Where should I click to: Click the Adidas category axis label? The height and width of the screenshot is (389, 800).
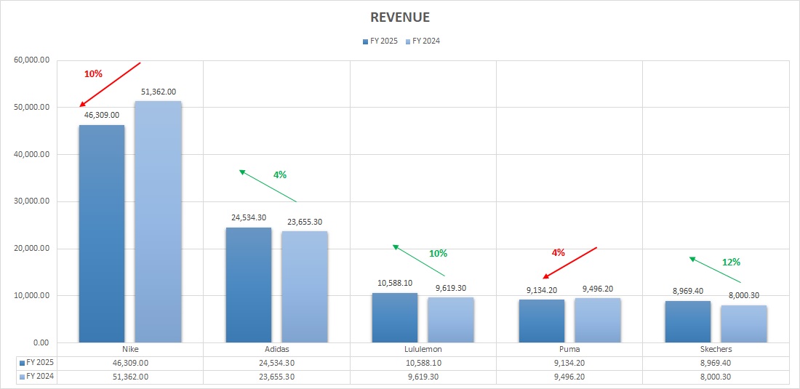coord(276,350)
